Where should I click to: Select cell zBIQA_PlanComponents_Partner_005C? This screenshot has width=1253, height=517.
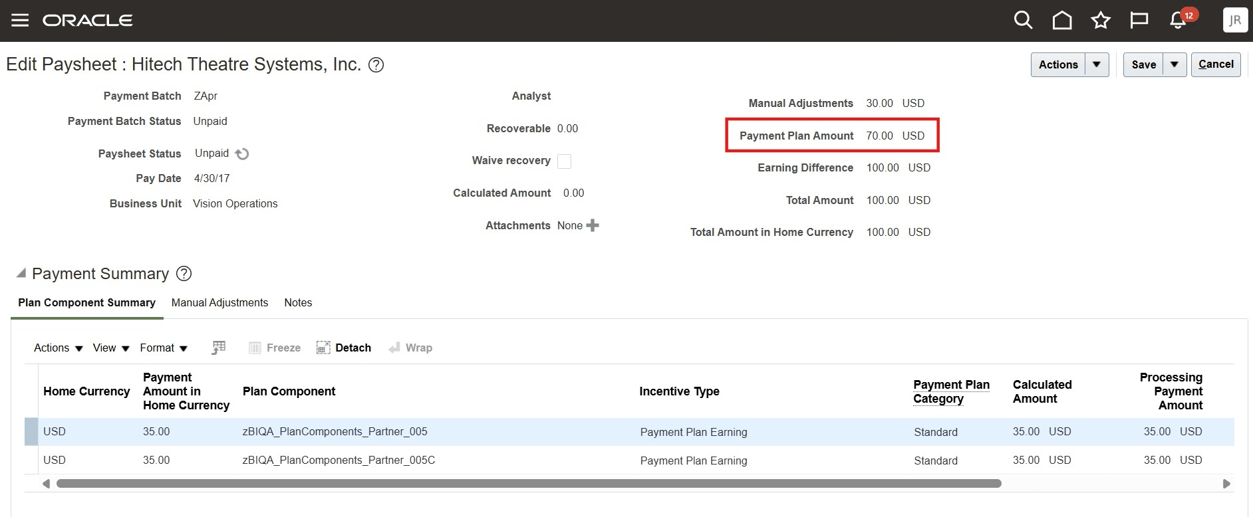[x=339, y=460]
